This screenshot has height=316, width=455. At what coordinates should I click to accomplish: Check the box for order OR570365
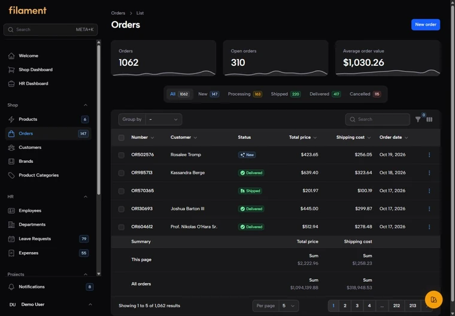pos(122,191)
